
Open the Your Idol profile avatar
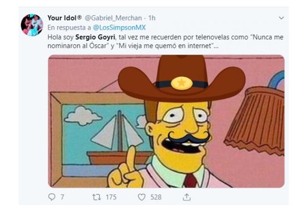(x=32, y=25)
